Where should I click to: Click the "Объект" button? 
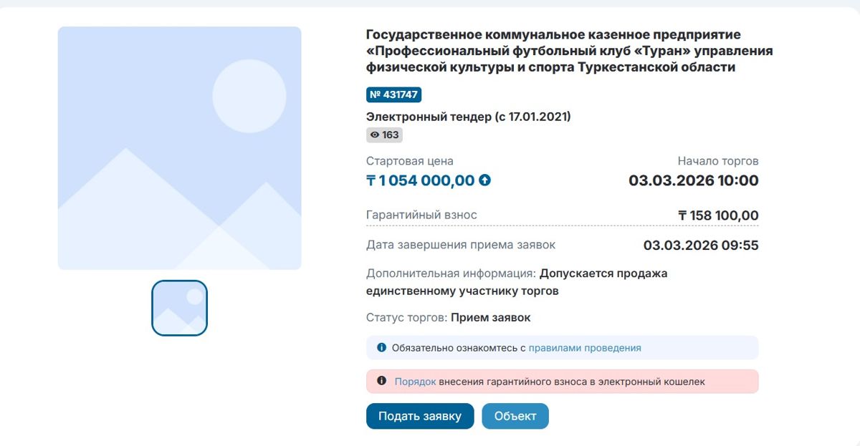pyautogui.click(x=515, y=416)
